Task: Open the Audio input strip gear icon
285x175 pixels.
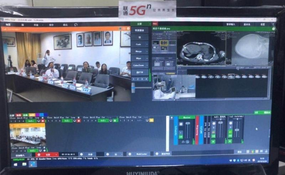Action: tap(214, 123)
